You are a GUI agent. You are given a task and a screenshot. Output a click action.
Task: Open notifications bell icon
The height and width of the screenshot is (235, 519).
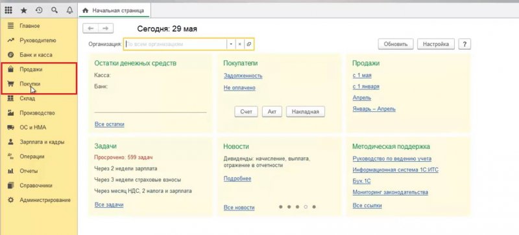(69, 10)
